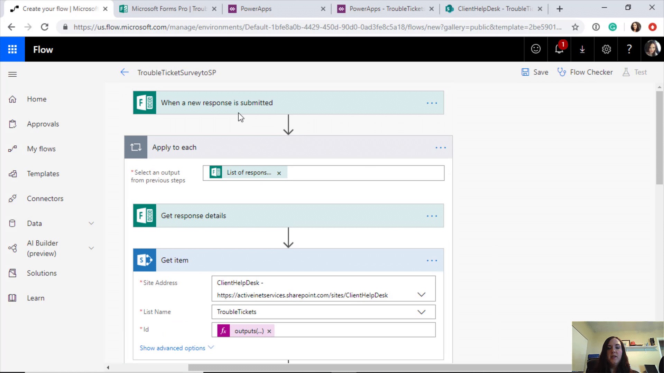Image resolution: width=664 pixels, height=373 pixels.
Task: Open the trigger step ellipsis menu
Action: (432, 103)
